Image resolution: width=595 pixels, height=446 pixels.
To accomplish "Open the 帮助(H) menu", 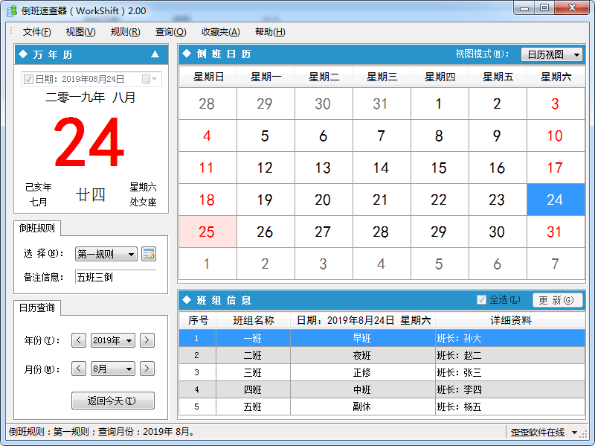I will point(270,32).
